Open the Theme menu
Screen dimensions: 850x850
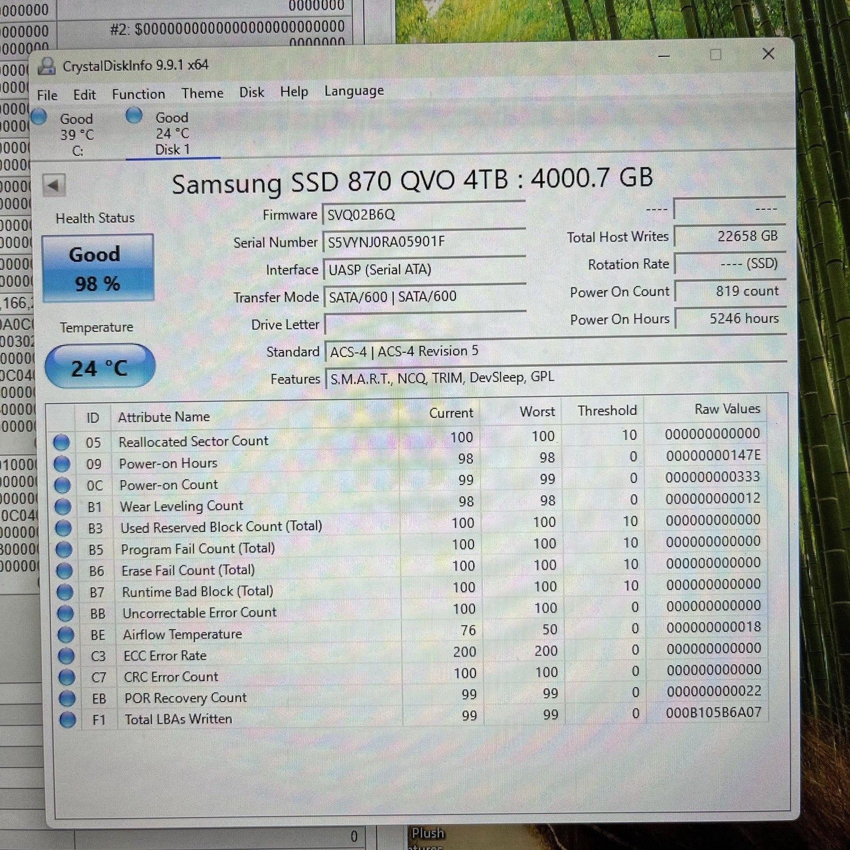tap(202, 93)
